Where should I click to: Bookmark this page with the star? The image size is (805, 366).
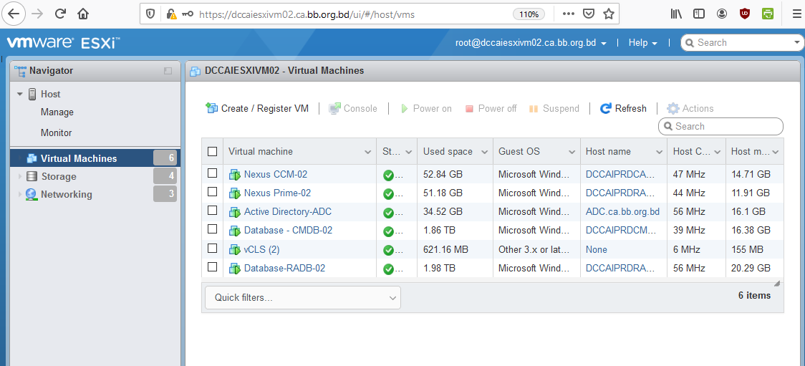click(x=609, y=14)
